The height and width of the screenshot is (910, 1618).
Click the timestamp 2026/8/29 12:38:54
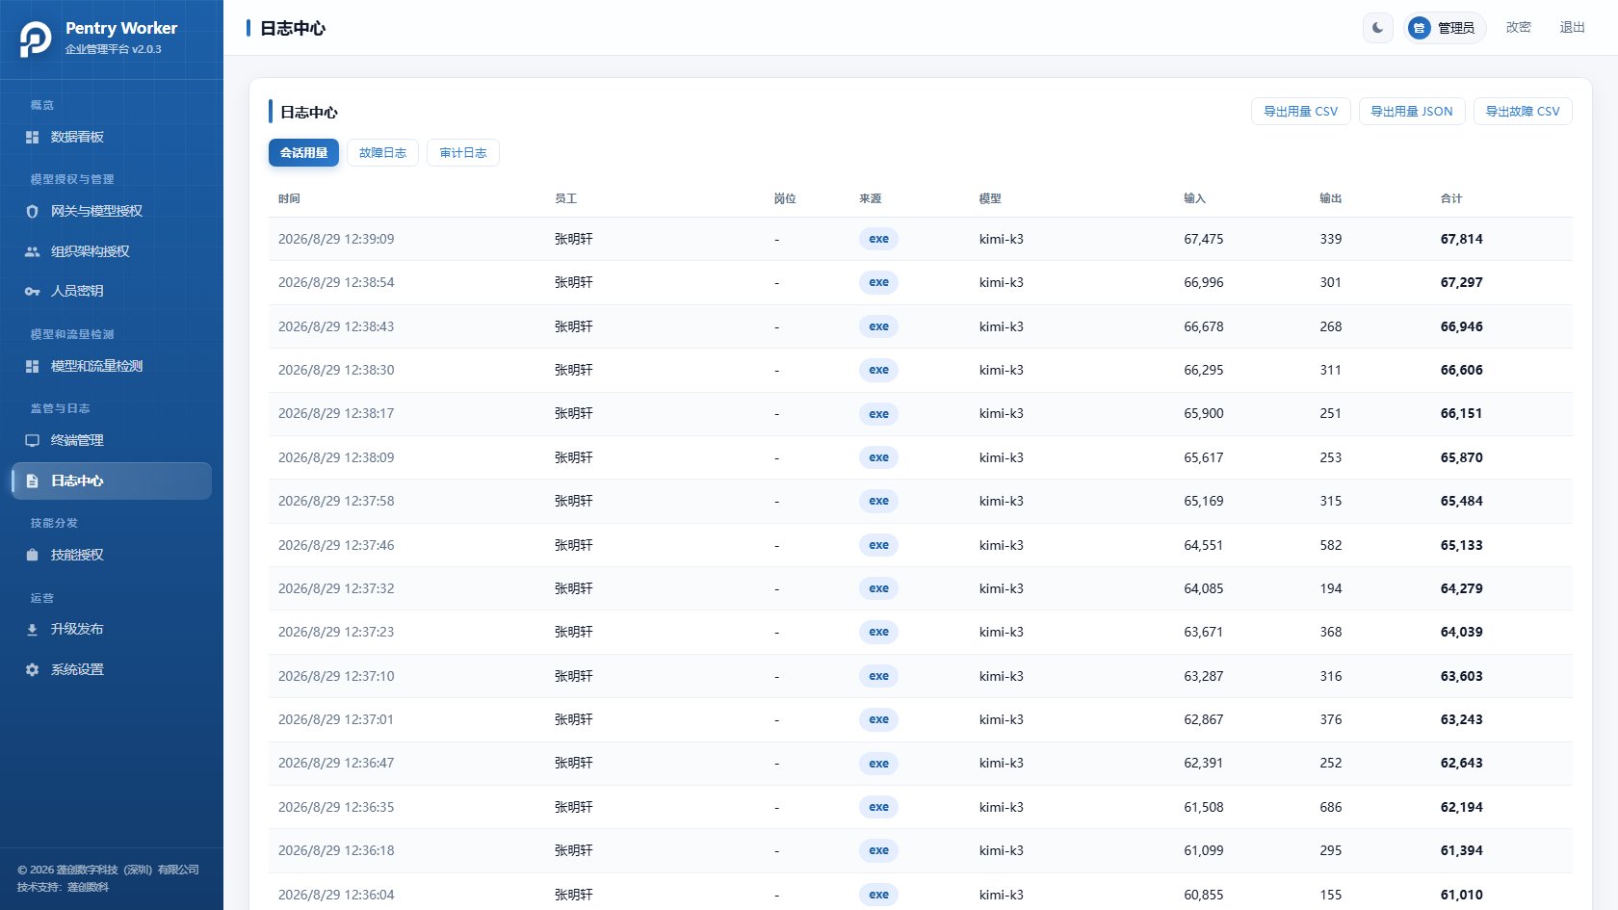point(336,282)
